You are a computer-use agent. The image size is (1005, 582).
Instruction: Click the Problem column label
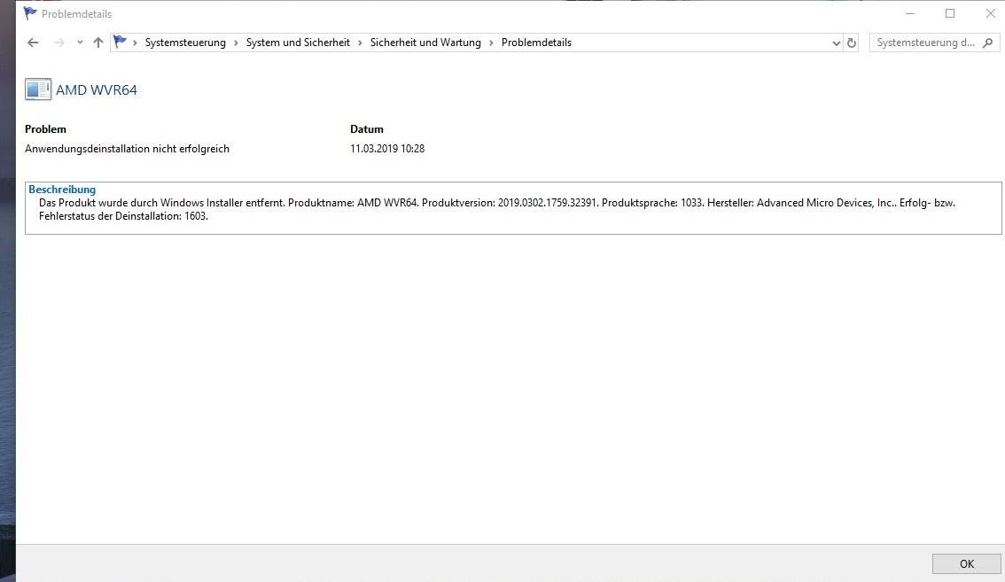click(x=45, y=128)
